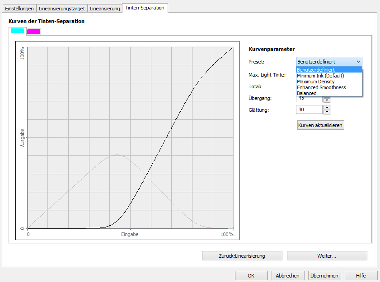Increase Glättung value with up arrow
380x282 pixels.
327,107
